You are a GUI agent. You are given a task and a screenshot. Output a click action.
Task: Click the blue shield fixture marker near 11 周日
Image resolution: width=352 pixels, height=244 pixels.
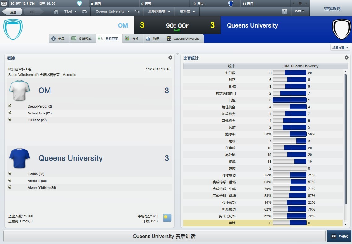231,3
